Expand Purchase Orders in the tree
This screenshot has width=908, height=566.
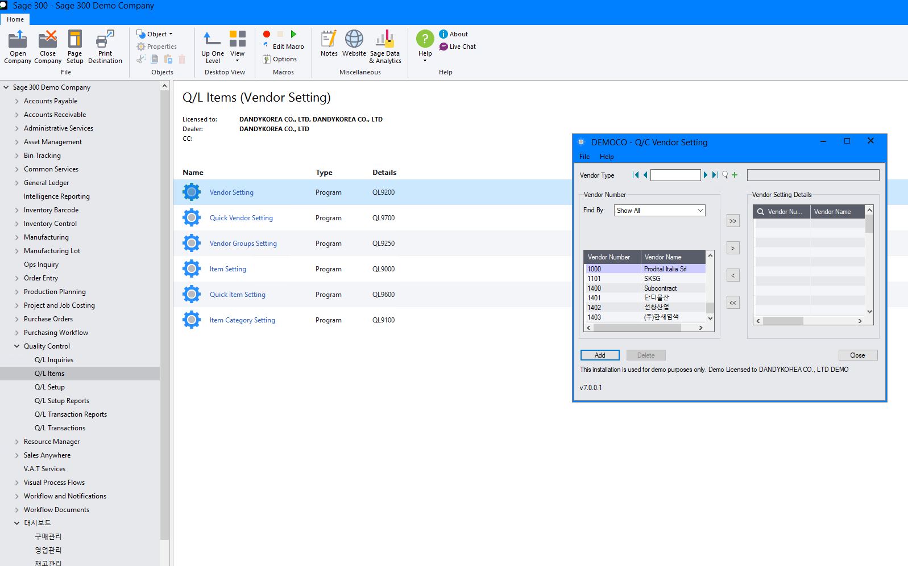(x=16, y=319)
